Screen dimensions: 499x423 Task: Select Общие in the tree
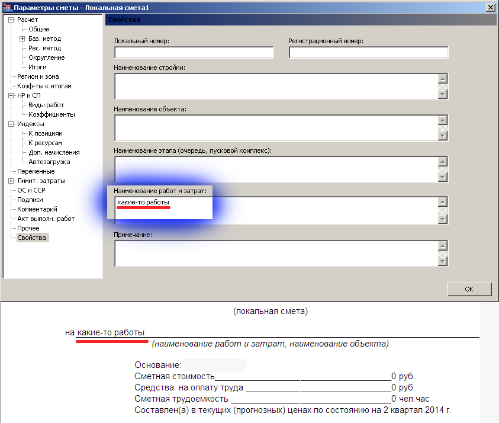pos(39,29)
